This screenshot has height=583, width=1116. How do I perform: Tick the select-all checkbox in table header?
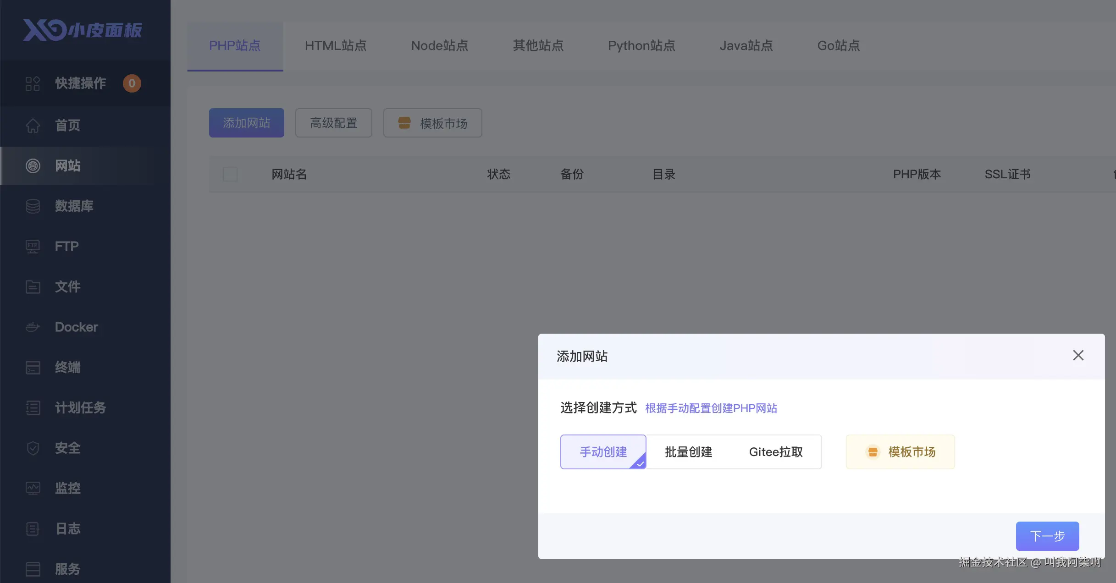230,174
